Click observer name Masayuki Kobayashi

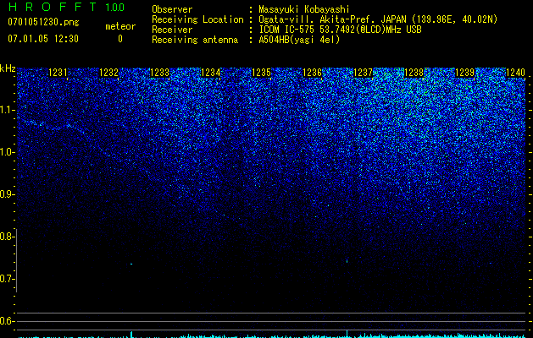(304, 9)
